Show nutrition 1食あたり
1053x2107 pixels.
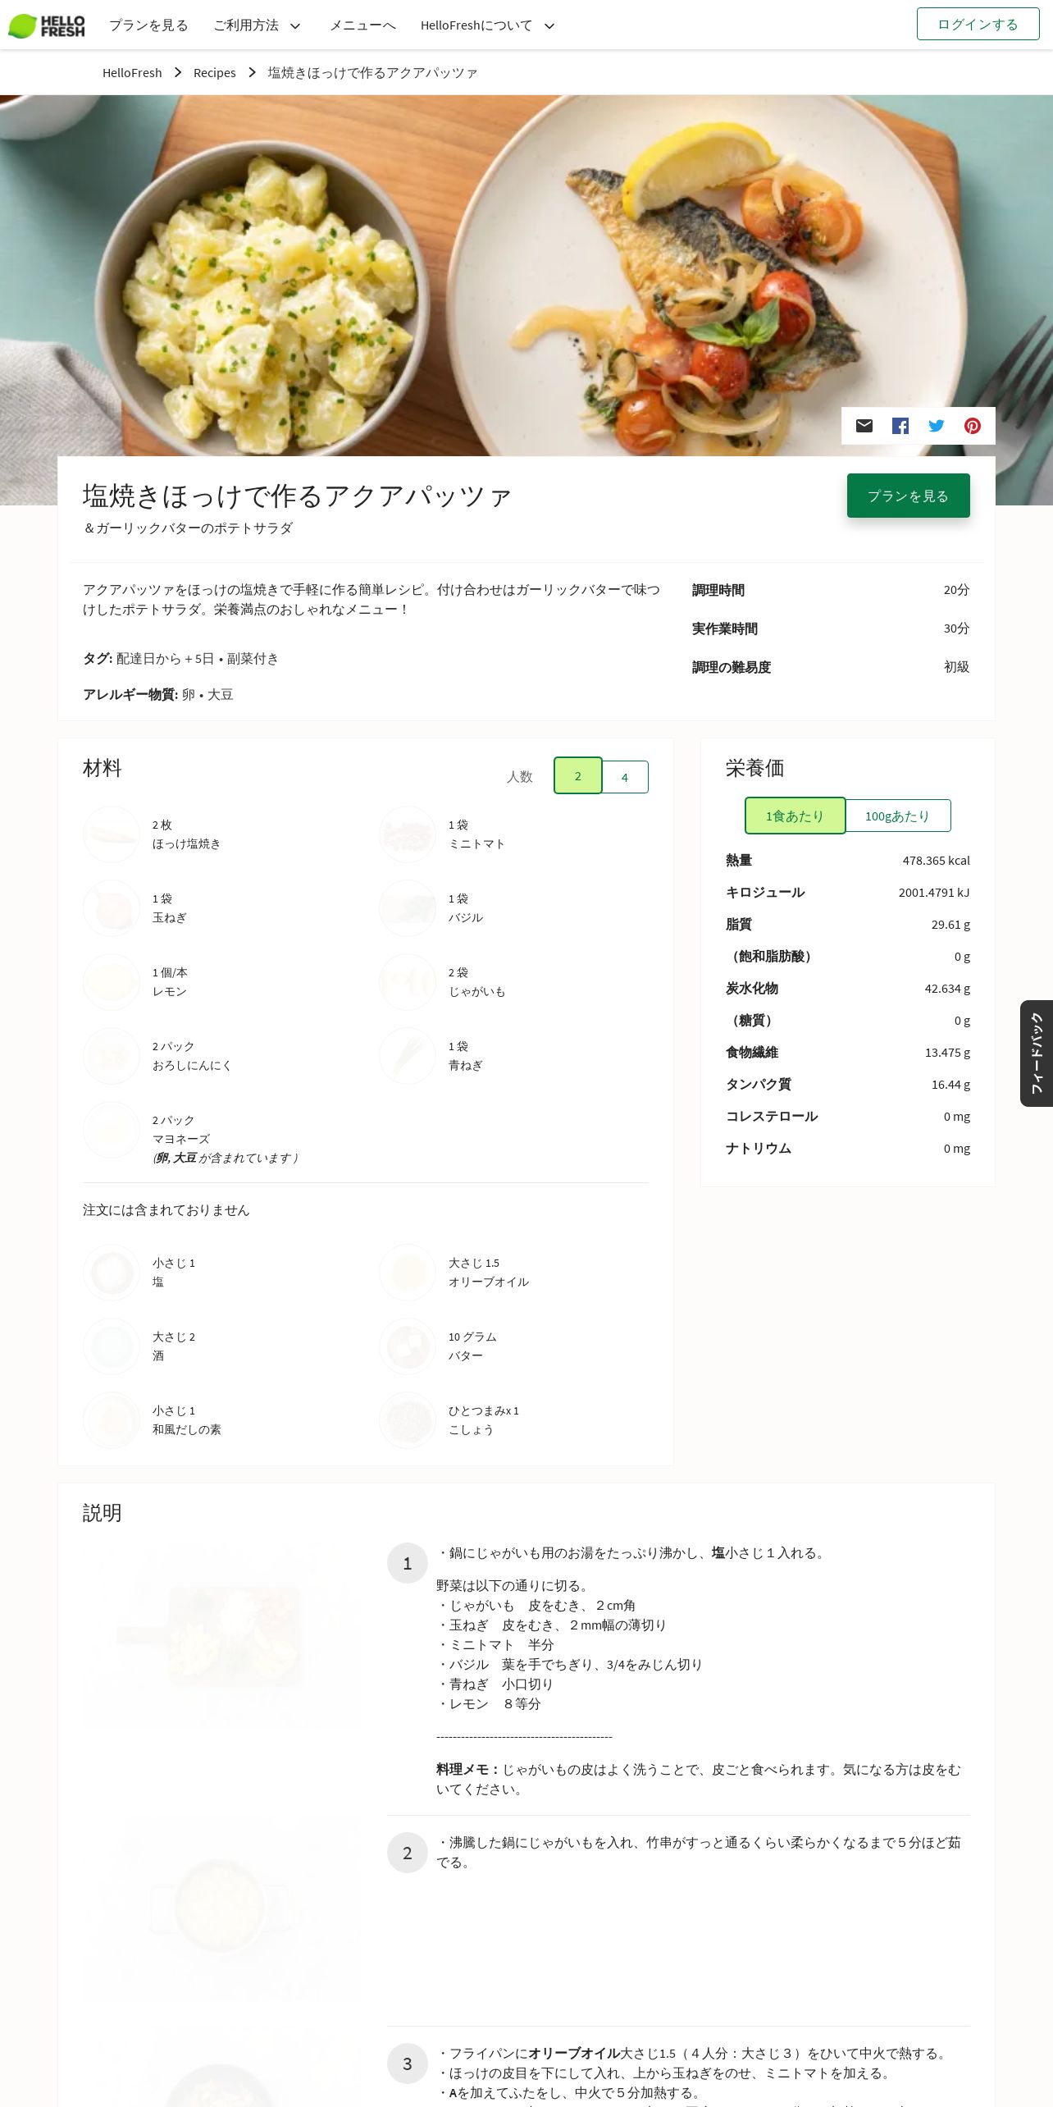point(795,816)
